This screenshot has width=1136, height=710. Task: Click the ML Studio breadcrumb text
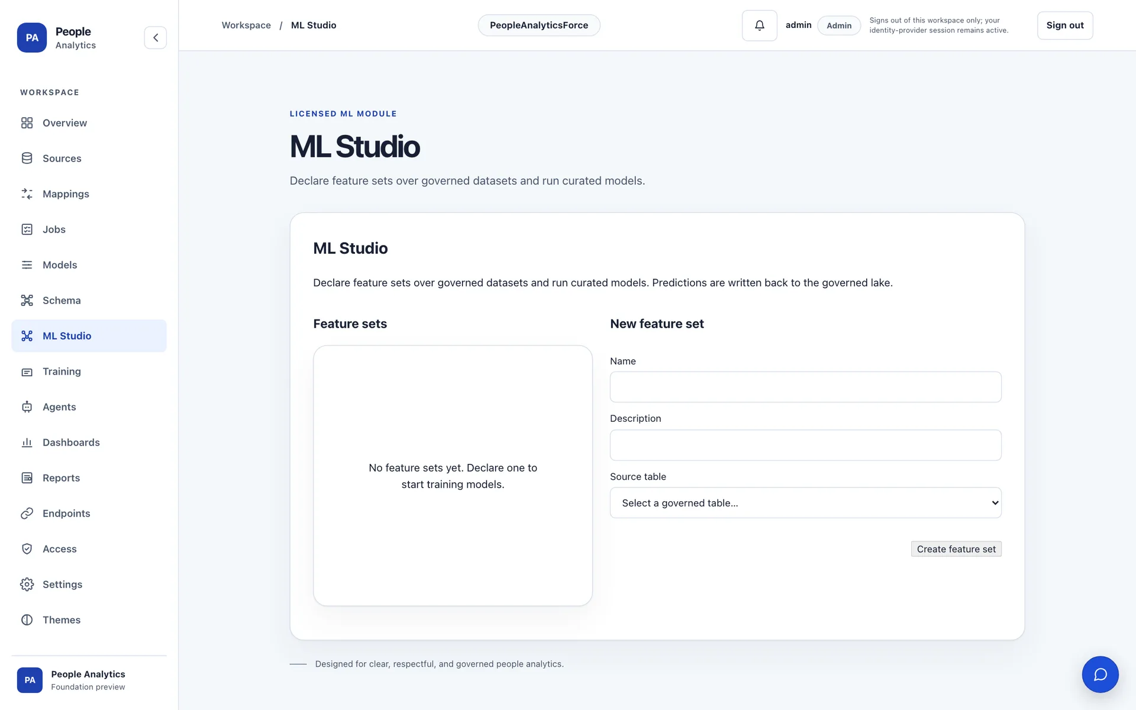(x=314, y=25)
